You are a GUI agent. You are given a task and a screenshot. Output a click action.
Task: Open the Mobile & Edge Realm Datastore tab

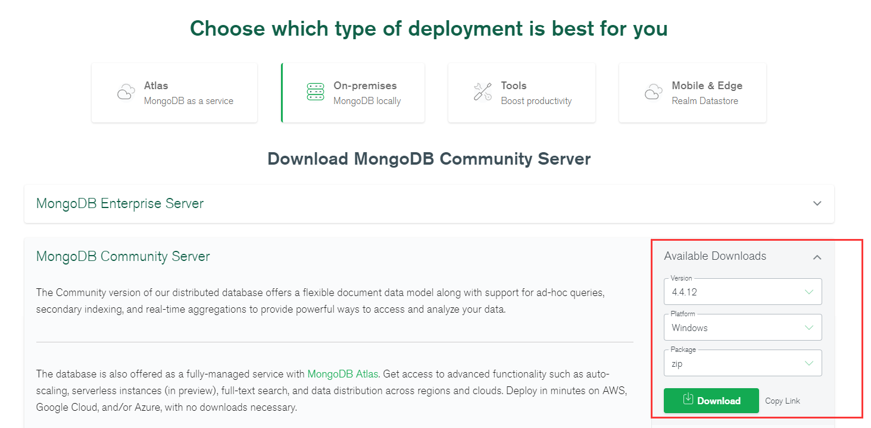pos(692,93)
